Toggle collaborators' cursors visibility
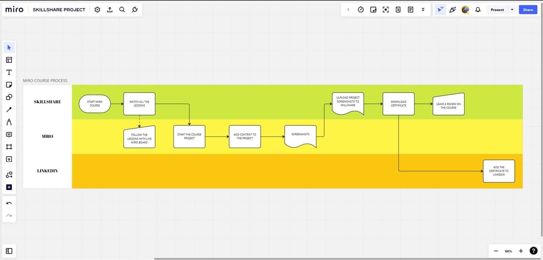 [440, 10]
